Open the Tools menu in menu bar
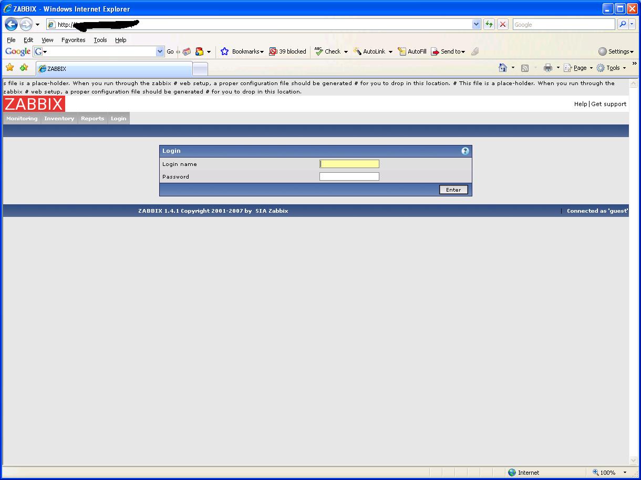Image resolution: width=641 pixels, height=480 pixels. click(100, 40)
